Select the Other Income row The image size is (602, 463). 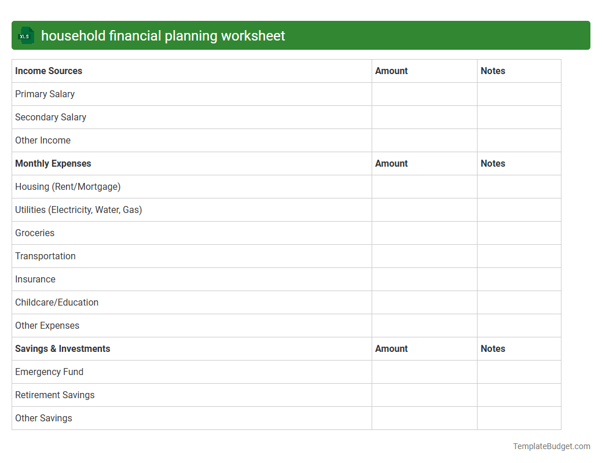(x=42, y=140)
